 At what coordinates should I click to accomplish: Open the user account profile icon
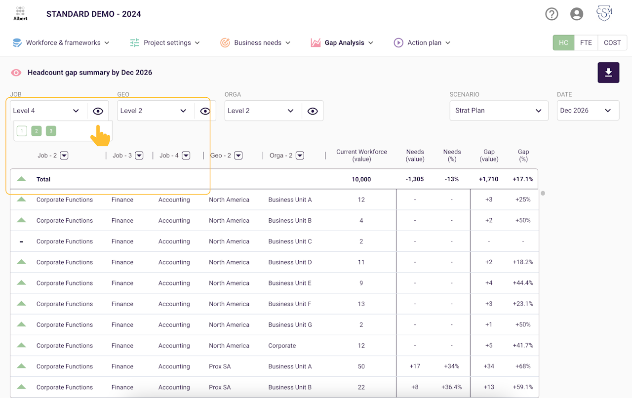click(577, 14)
